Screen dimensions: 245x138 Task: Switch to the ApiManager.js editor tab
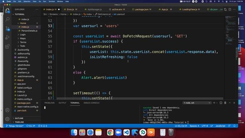click(95, 9)
